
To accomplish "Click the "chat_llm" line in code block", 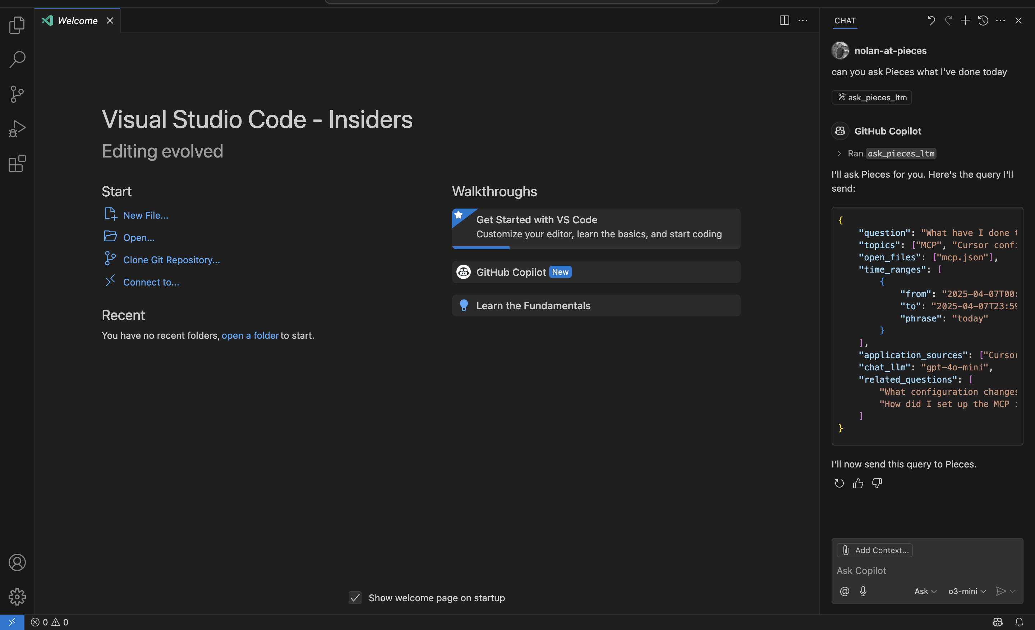I will tap(925, 367).
